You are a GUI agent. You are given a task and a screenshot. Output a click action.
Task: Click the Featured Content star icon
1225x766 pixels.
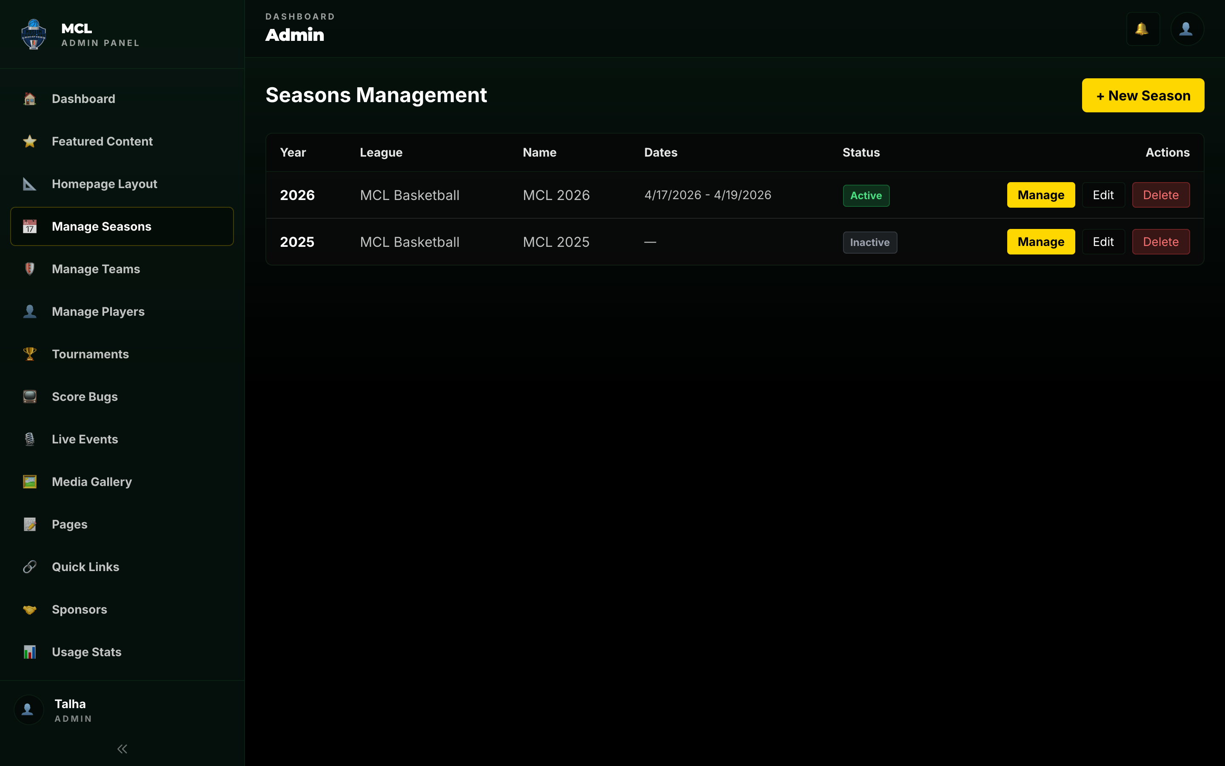click(30, 141)
